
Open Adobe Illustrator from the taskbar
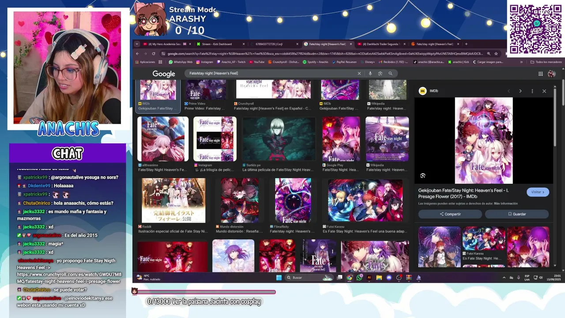coord(369,277)
